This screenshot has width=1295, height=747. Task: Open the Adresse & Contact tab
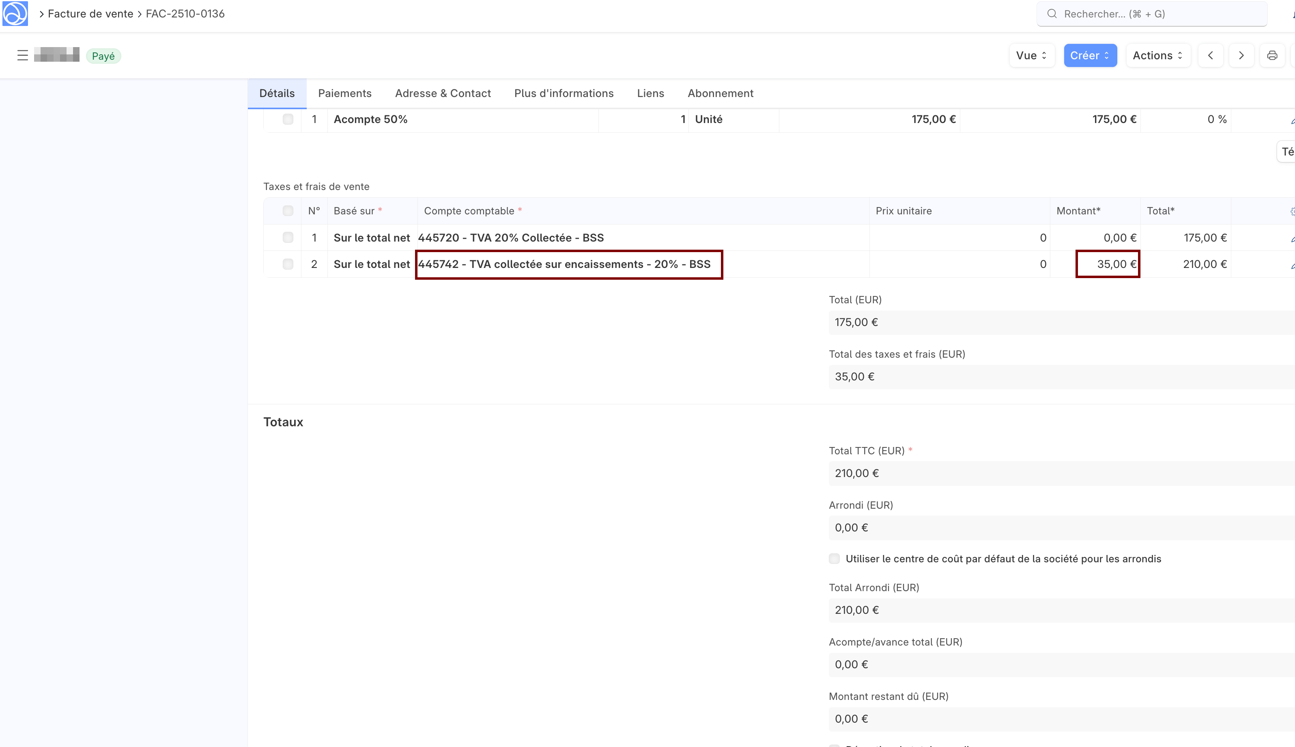[443, 93]
